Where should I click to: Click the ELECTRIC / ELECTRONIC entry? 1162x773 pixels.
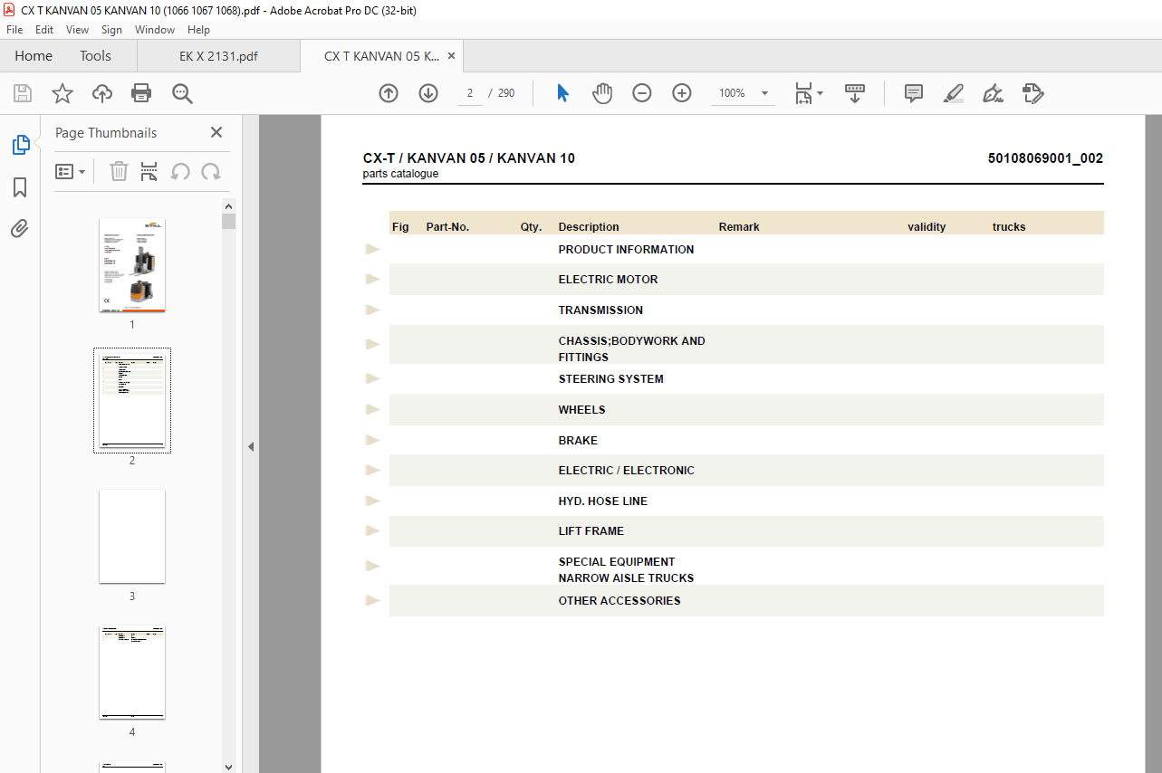pos(626,471)
